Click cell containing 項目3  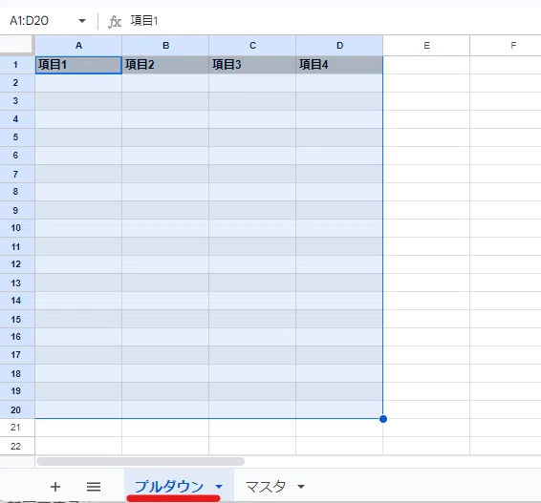point(252,65)
